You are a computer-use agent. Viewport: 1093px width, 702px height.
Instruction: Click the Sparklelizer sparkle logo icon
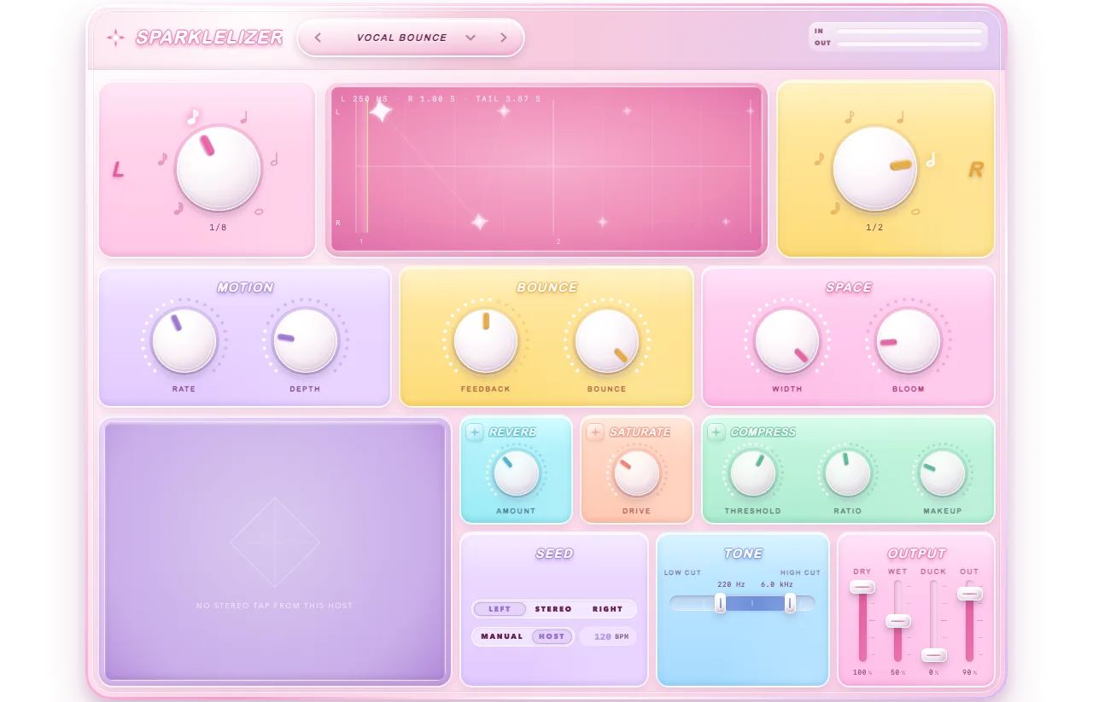coord(115,38)
